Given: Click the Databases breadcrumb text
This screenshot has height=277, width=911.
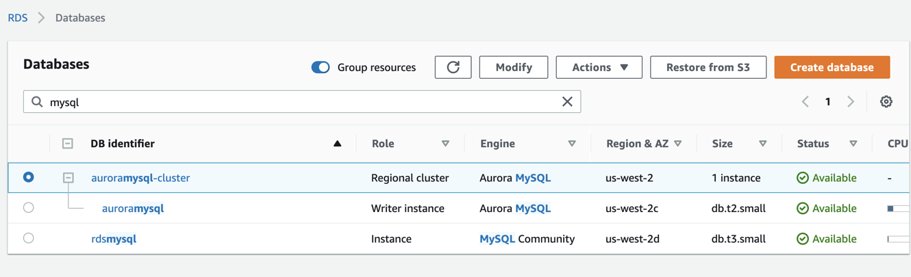Looking at the screenshot, I should click(x=80, y=18).
